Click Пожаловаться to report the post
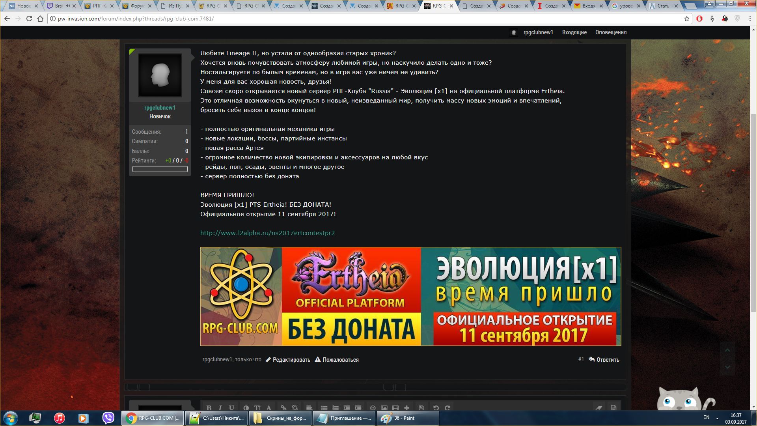 tap(337, 360)
